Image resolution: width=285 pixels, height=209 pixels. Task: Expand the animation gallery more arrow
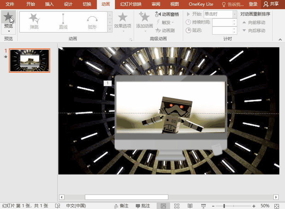pyautogui.click(x=110, y=28)
